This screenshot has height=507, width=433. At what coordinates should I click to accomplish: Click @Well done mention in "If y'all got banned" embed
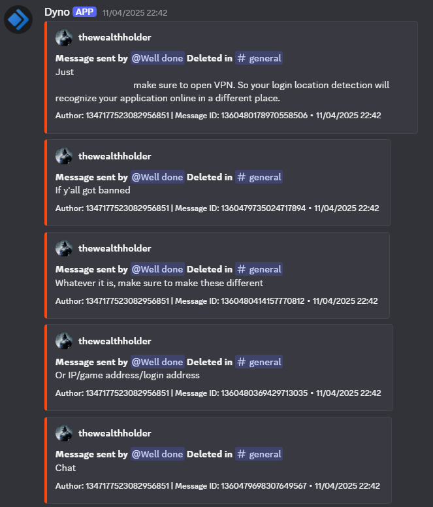tap(157, 177)
